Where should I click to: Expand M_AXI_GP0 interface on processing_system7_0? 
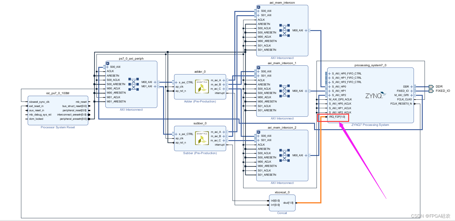[411, 95]
